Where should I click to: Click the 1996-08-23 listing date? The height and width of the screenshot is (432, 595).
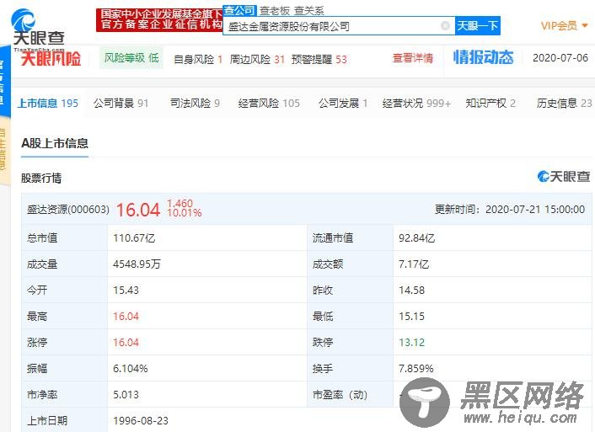tap(141, 420)
